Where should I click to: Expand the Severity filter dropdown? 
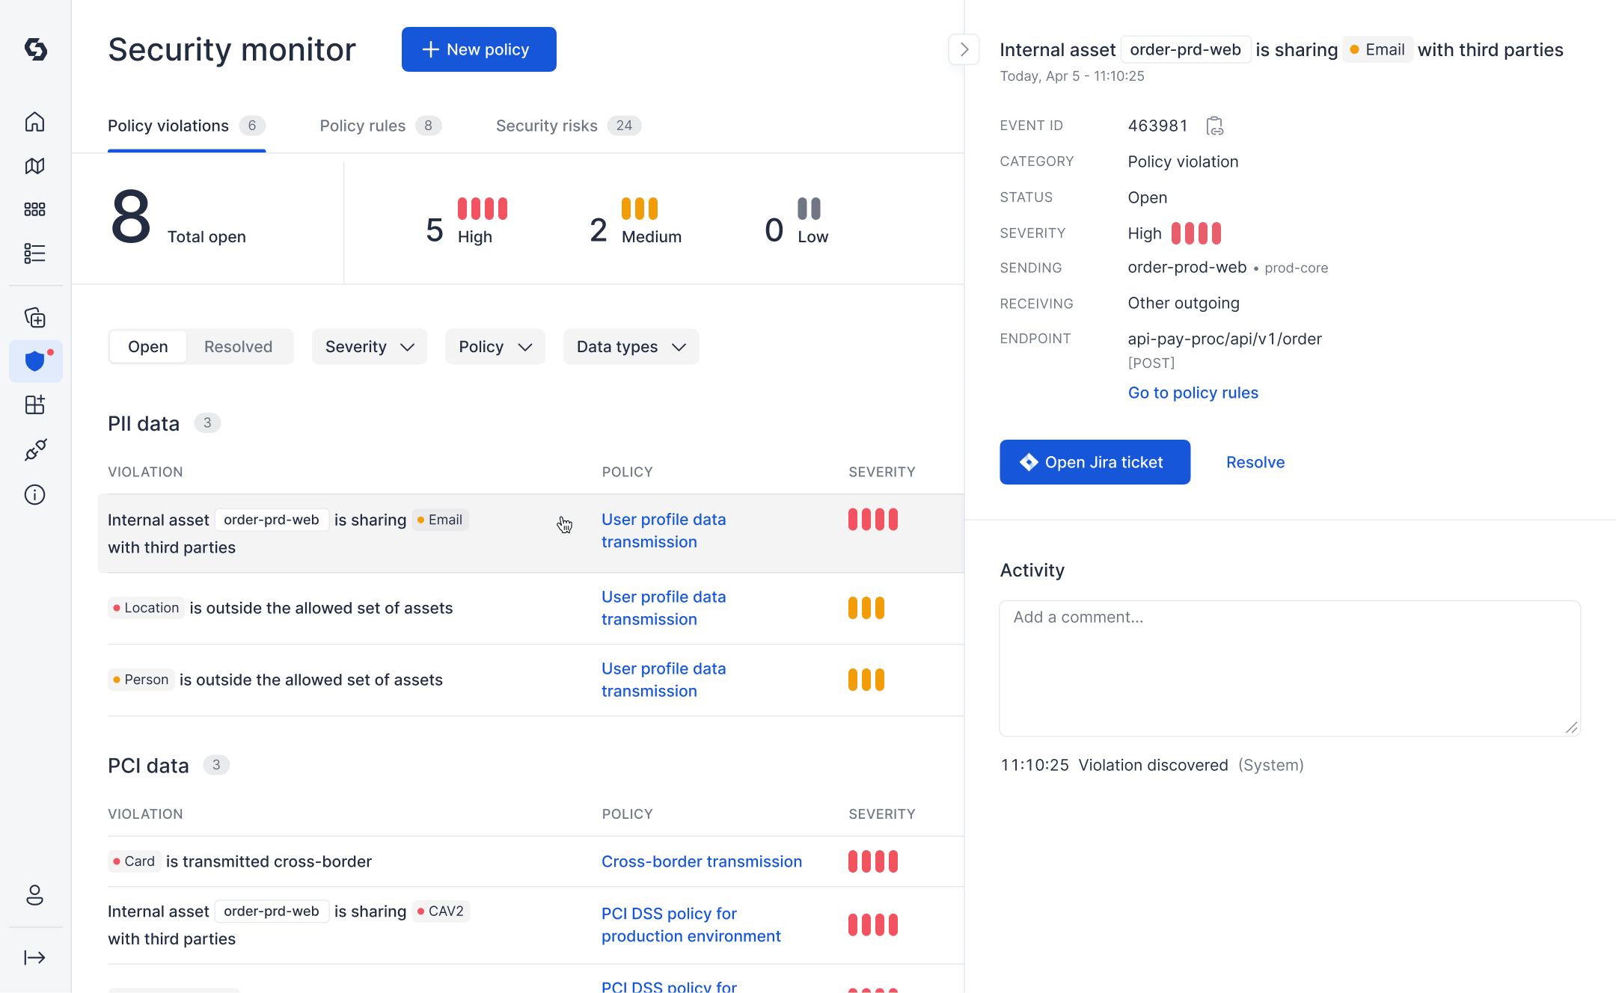[x=370, y=347]
